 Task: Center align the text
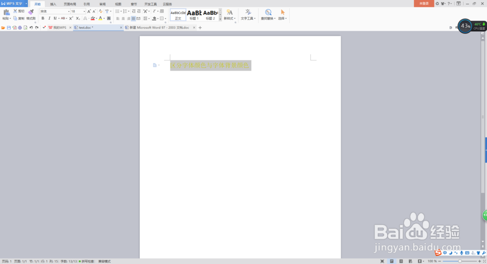[x=123, y=19]
